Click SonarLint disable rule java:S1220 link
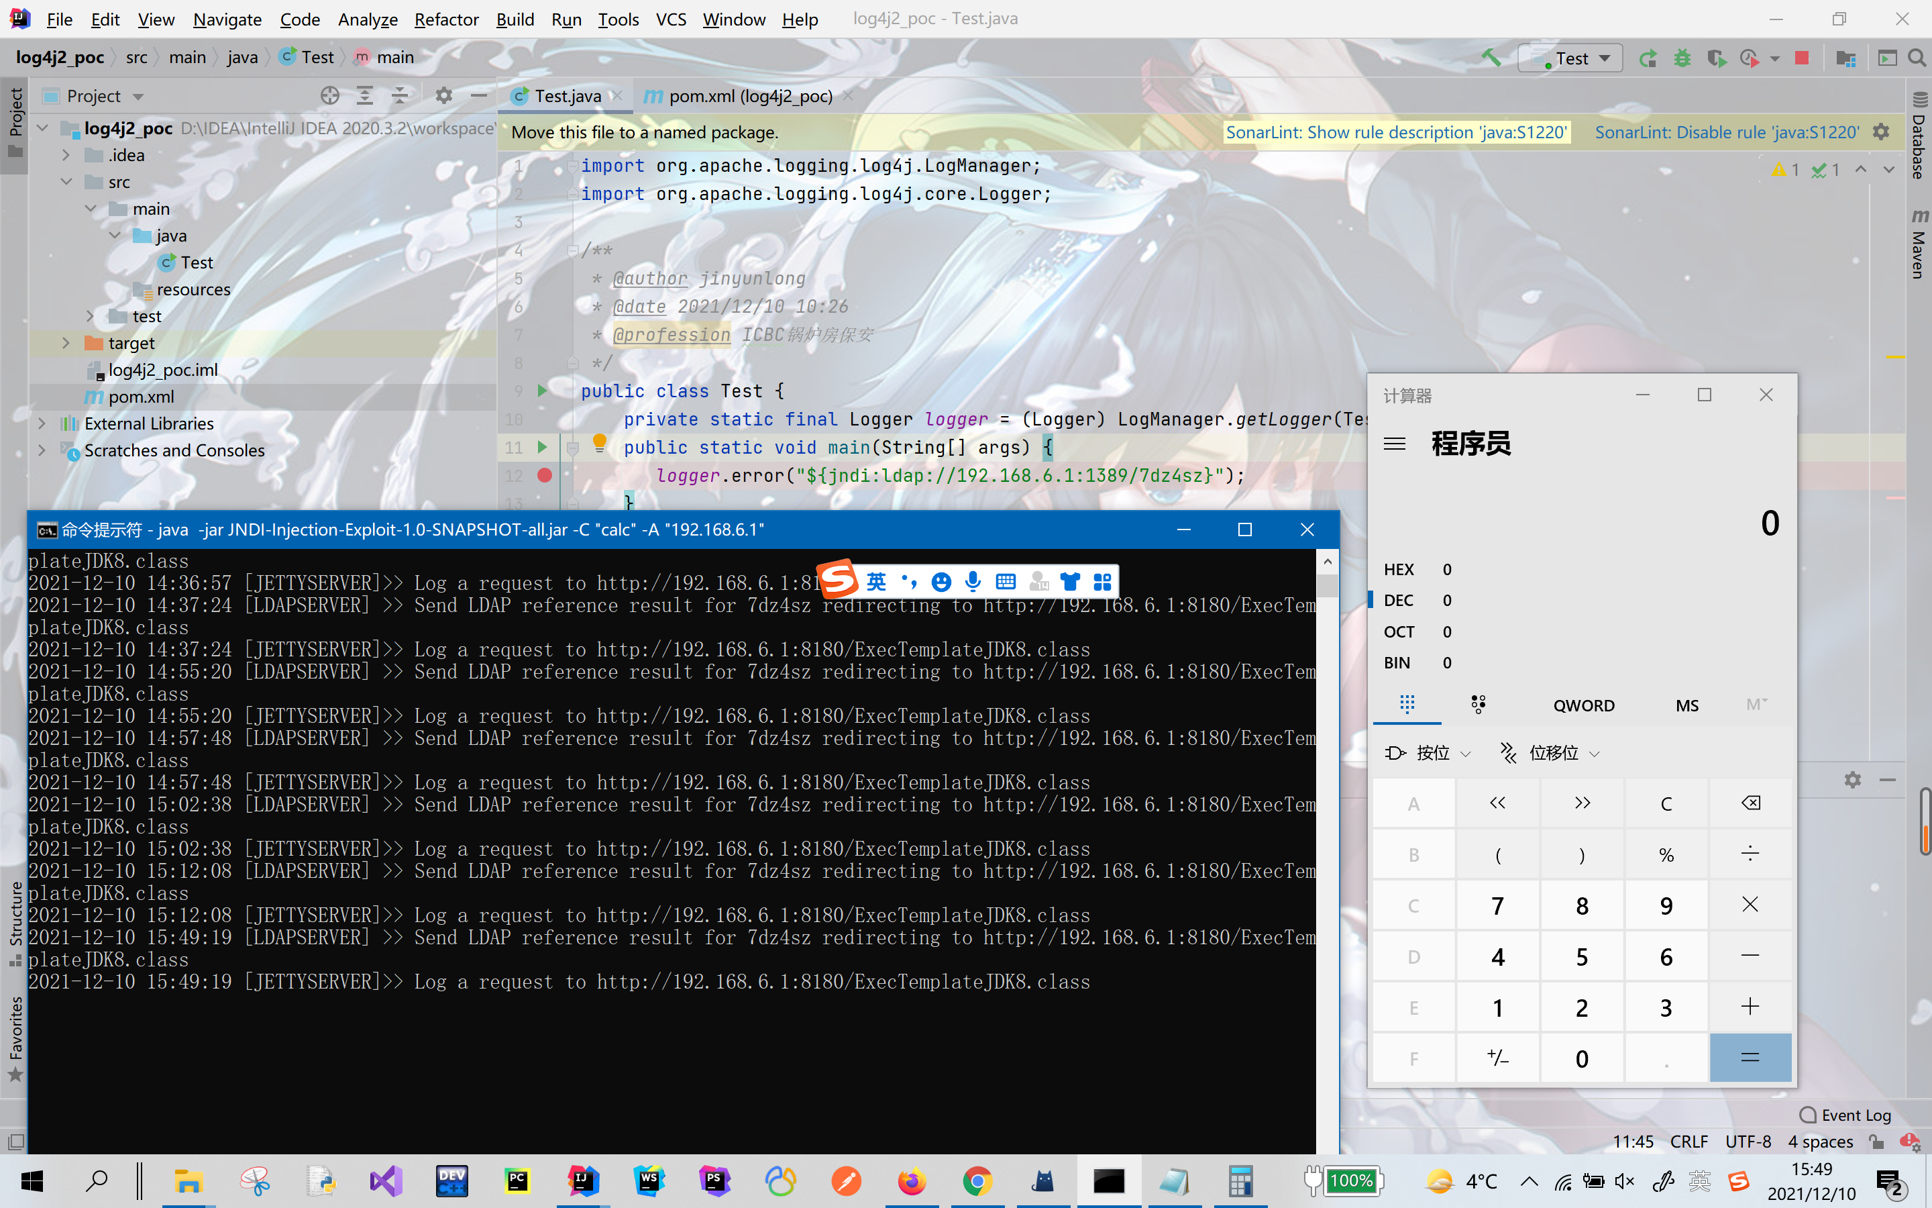1932x1208 pixels. coord(1727,132)
